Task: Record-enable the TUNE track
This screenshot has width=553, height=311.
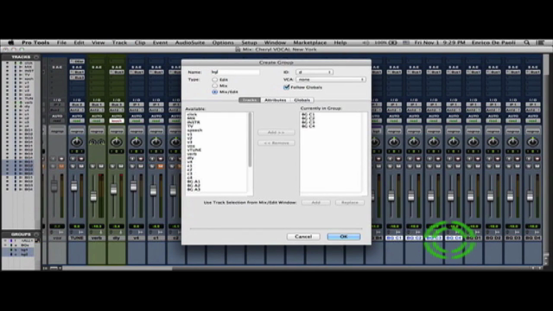Action: pyautogui.click(x=80, y=159)
